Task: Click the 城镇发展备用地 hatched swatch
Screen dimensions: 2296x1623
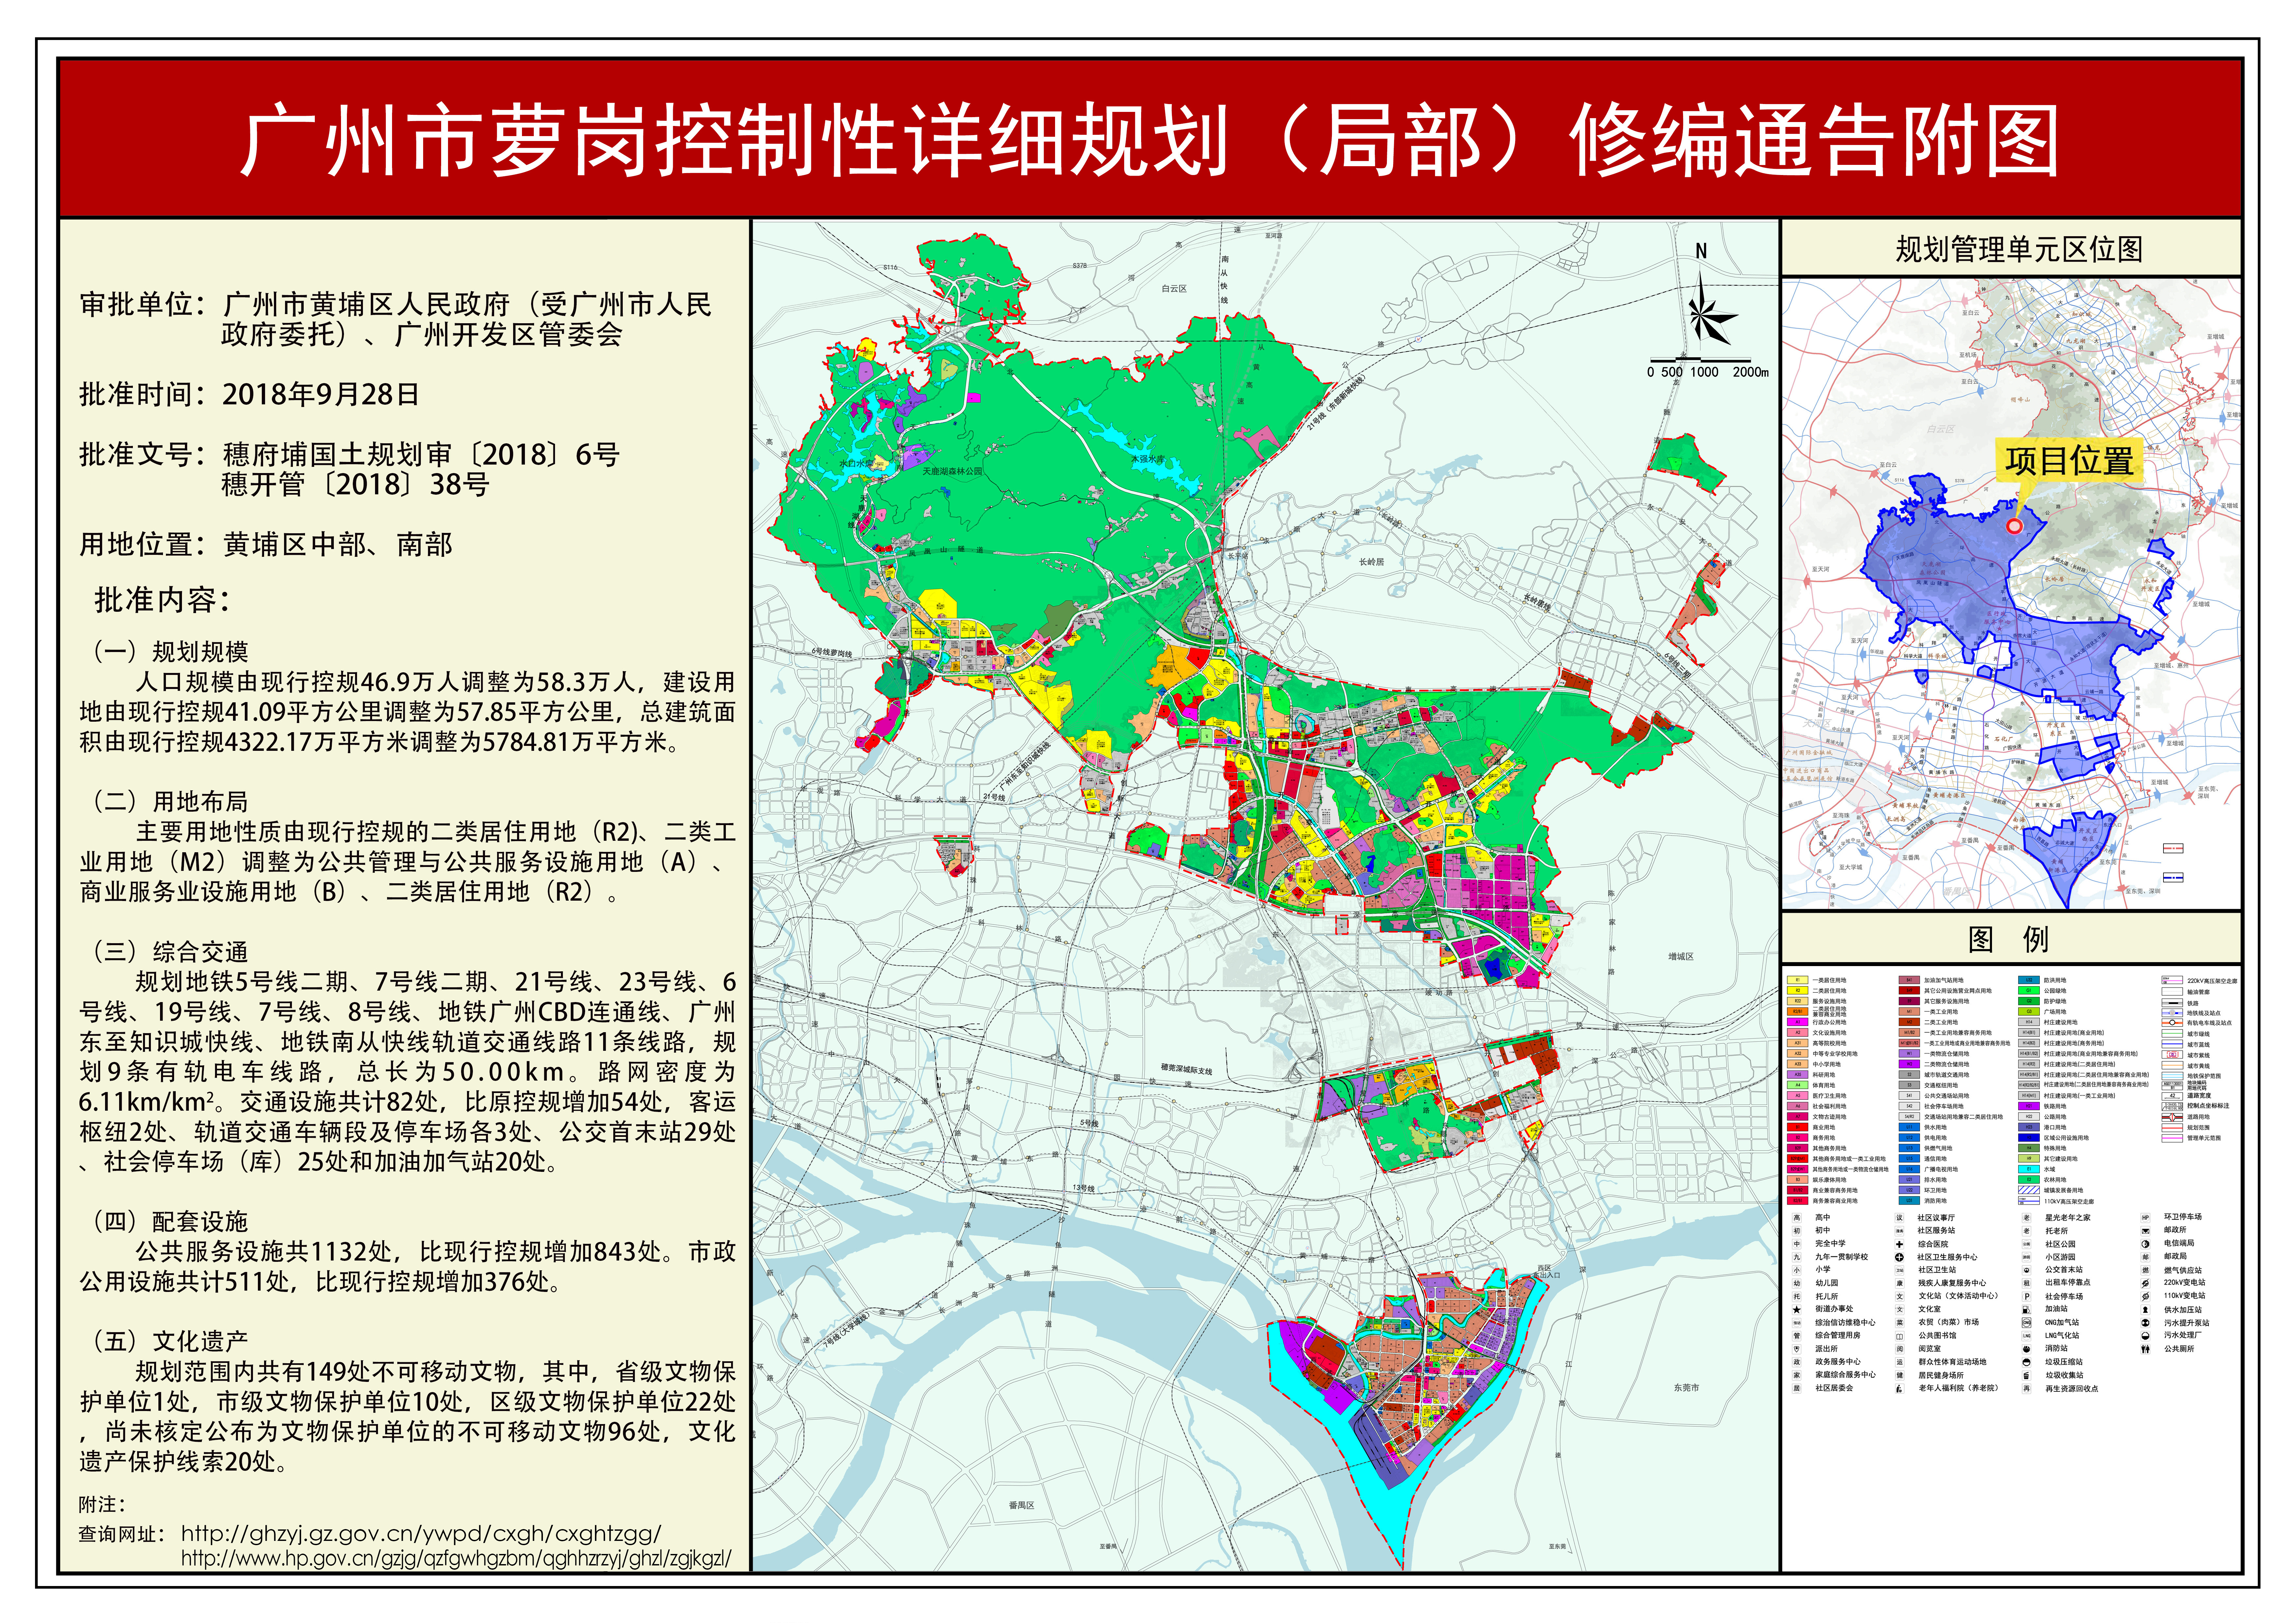Action: click(2029, 1190)
